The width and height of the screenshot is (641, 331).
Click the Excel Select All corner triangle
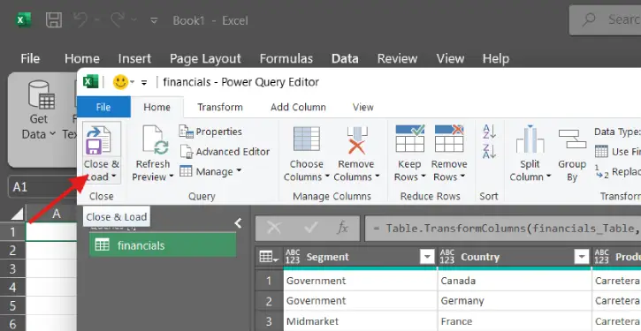pyautogui.click(x=17, y=214)
